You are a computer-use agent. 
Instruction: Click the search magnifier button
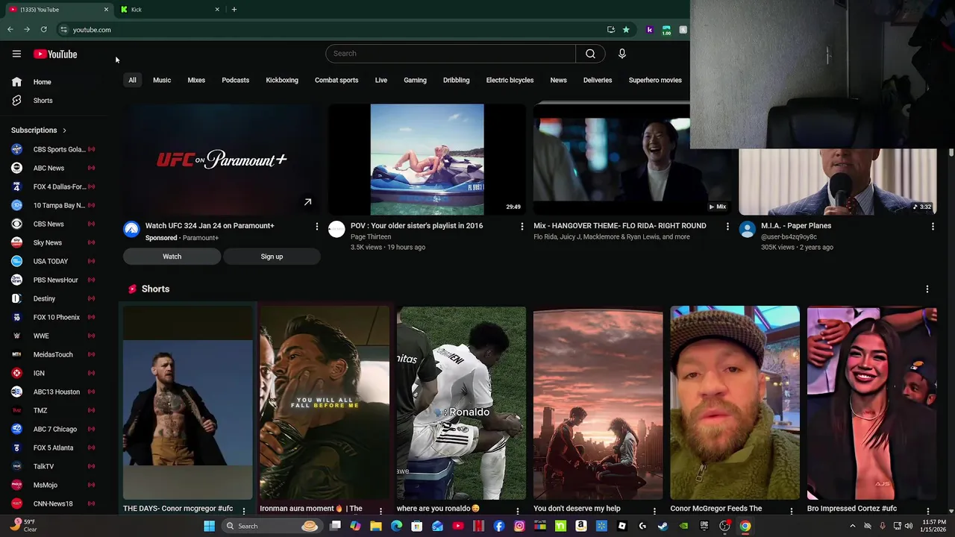[590, 54]
